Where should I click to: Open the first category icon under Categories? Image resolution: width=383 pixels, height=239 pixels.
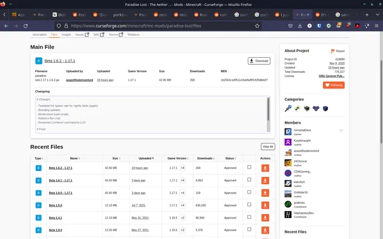tap(288, 108)
